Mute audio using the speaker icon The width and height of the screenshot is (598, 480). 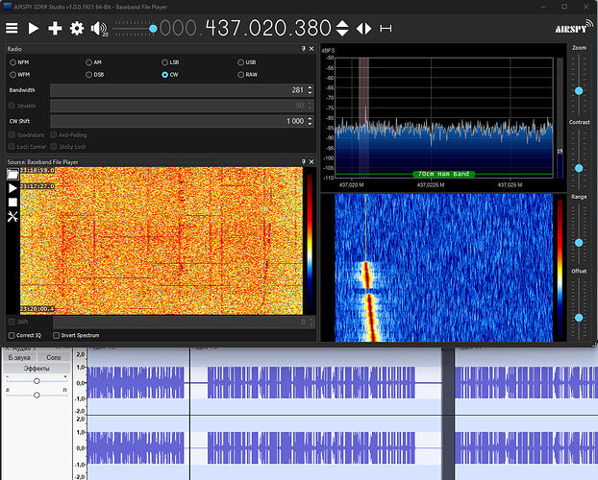pyautogui.click(x=98, y=29)
